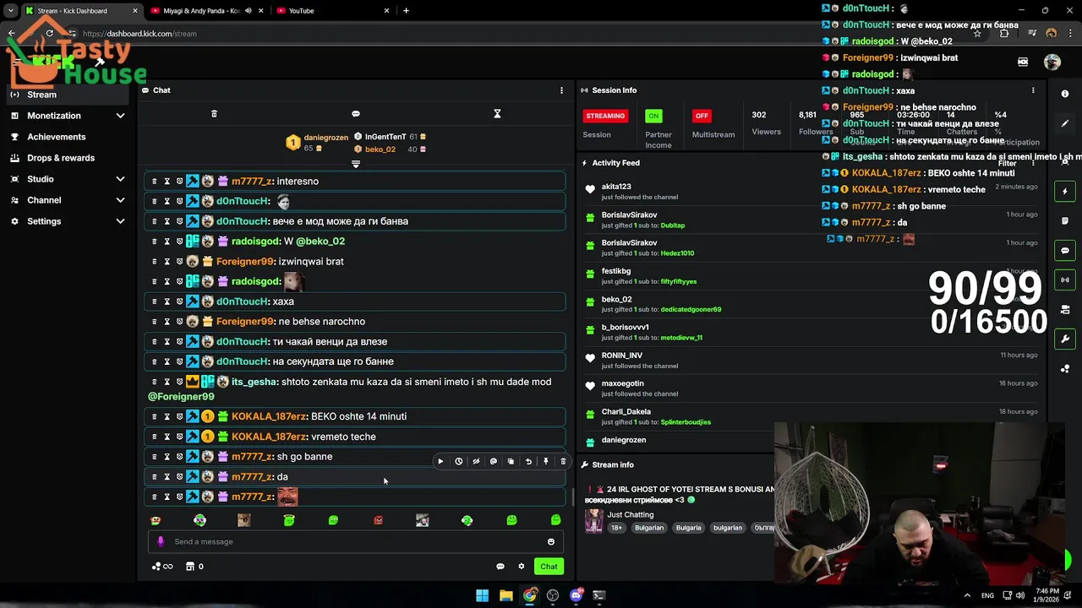
Task: Expand the Monetization sidebar section
Action: pos(120,116)
